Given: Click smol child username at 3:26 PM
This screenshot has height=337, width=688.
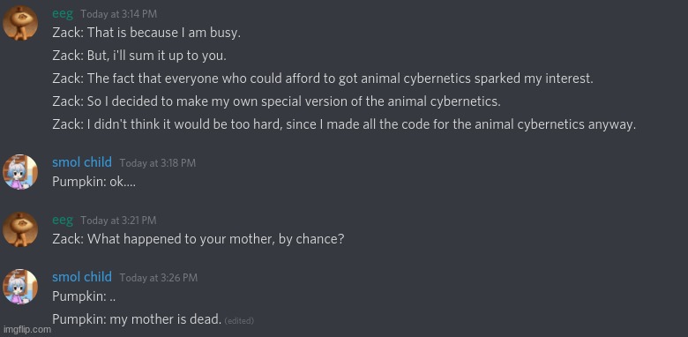Looking at the screenshot, I should click(82, 277).
